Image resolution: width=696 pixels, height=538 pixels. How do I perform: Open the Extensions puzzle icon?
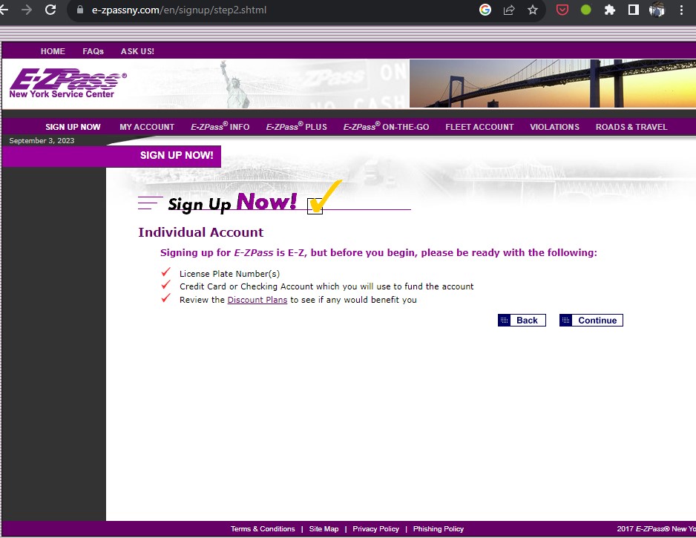(x=610, y=10)
